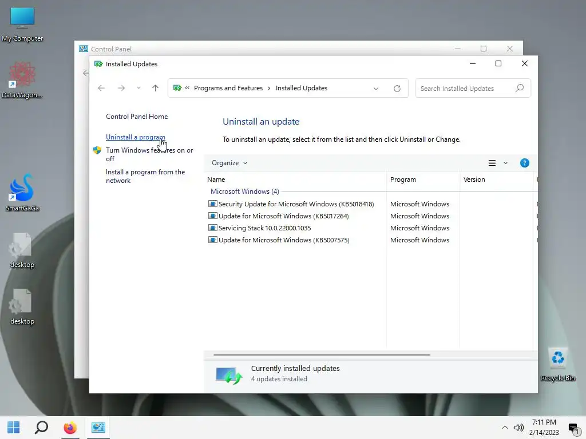Screen dimensions: 586x439
Task: Click the Back arrow in Installed Updates
Action: (101, 88)
